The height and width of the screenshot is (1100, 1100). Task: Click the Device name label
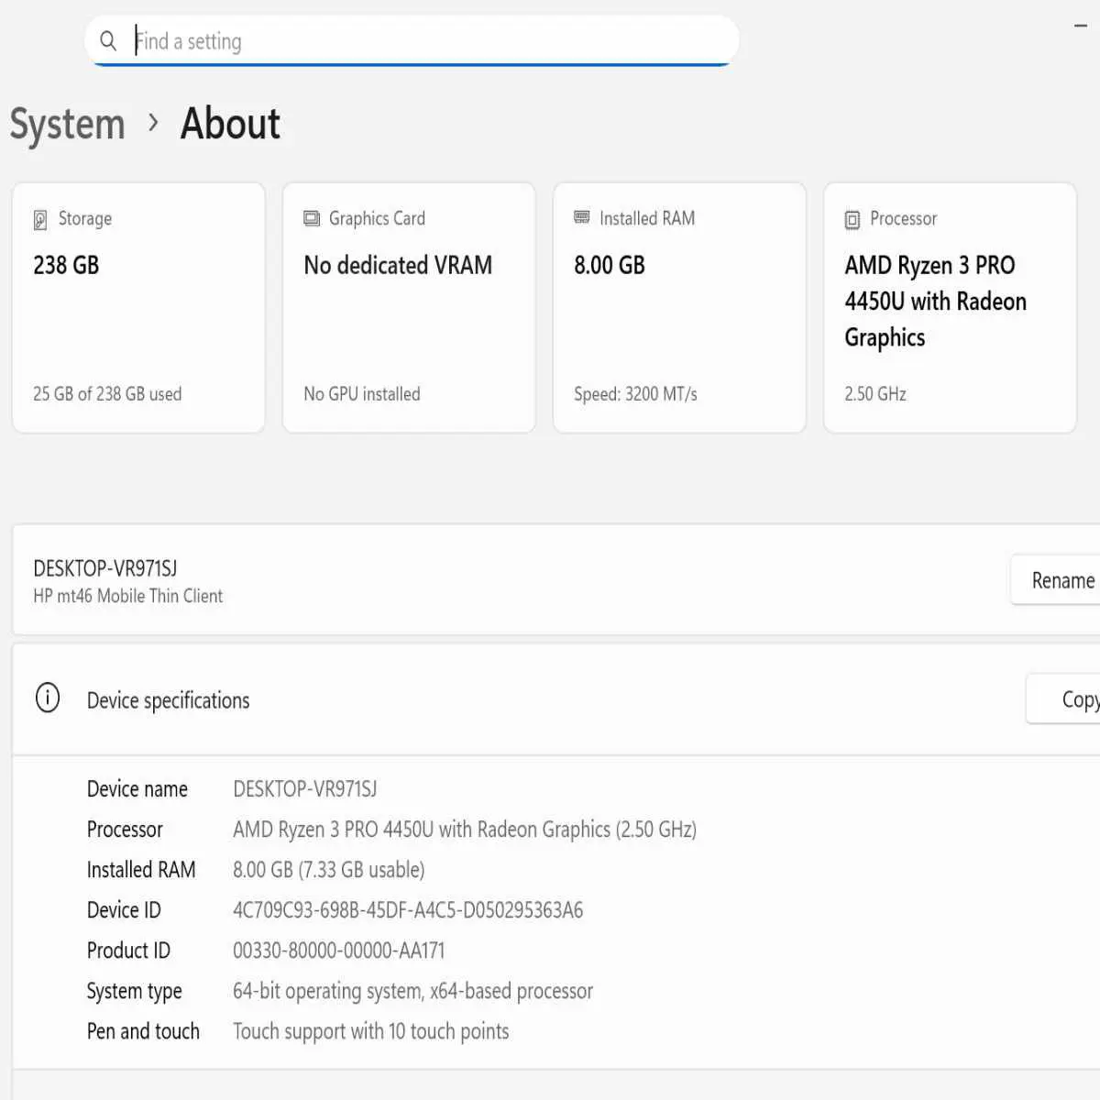coord(137,789)
